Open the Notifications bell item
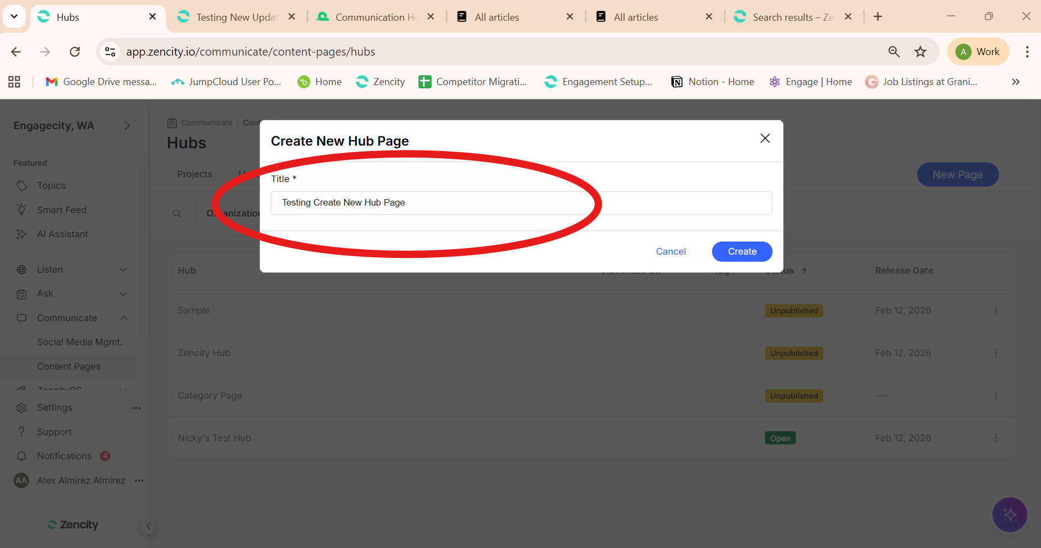This screenshot has height=548, width=1041. pos(64,456)
